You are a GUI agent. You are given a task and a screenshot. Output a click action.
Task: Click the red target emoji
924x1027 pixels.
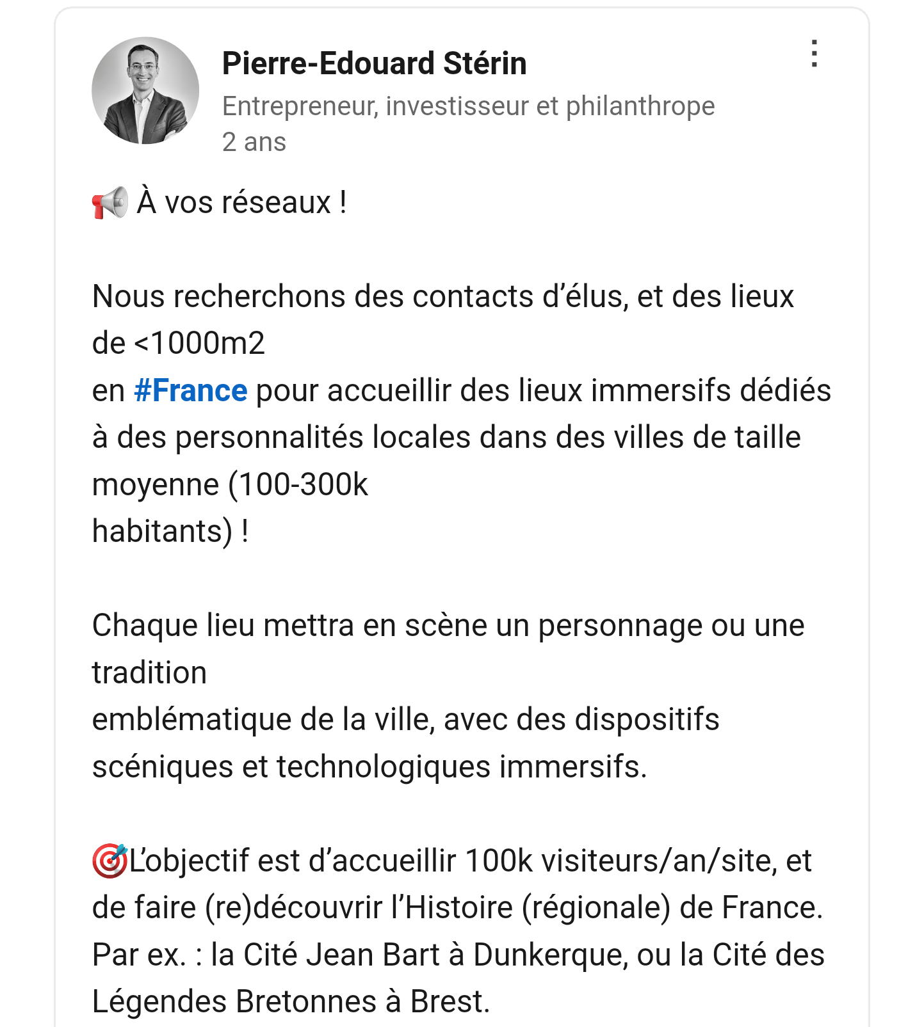(109, 861)
